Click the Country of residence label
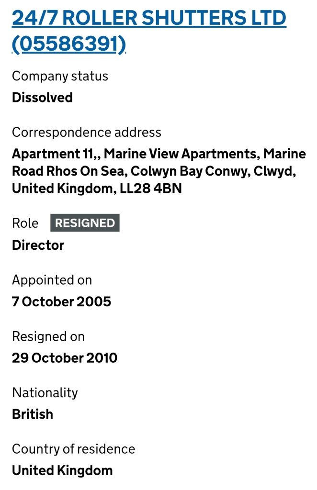The width and height of the screenshot is (317, 490). [x=73, y=449]
